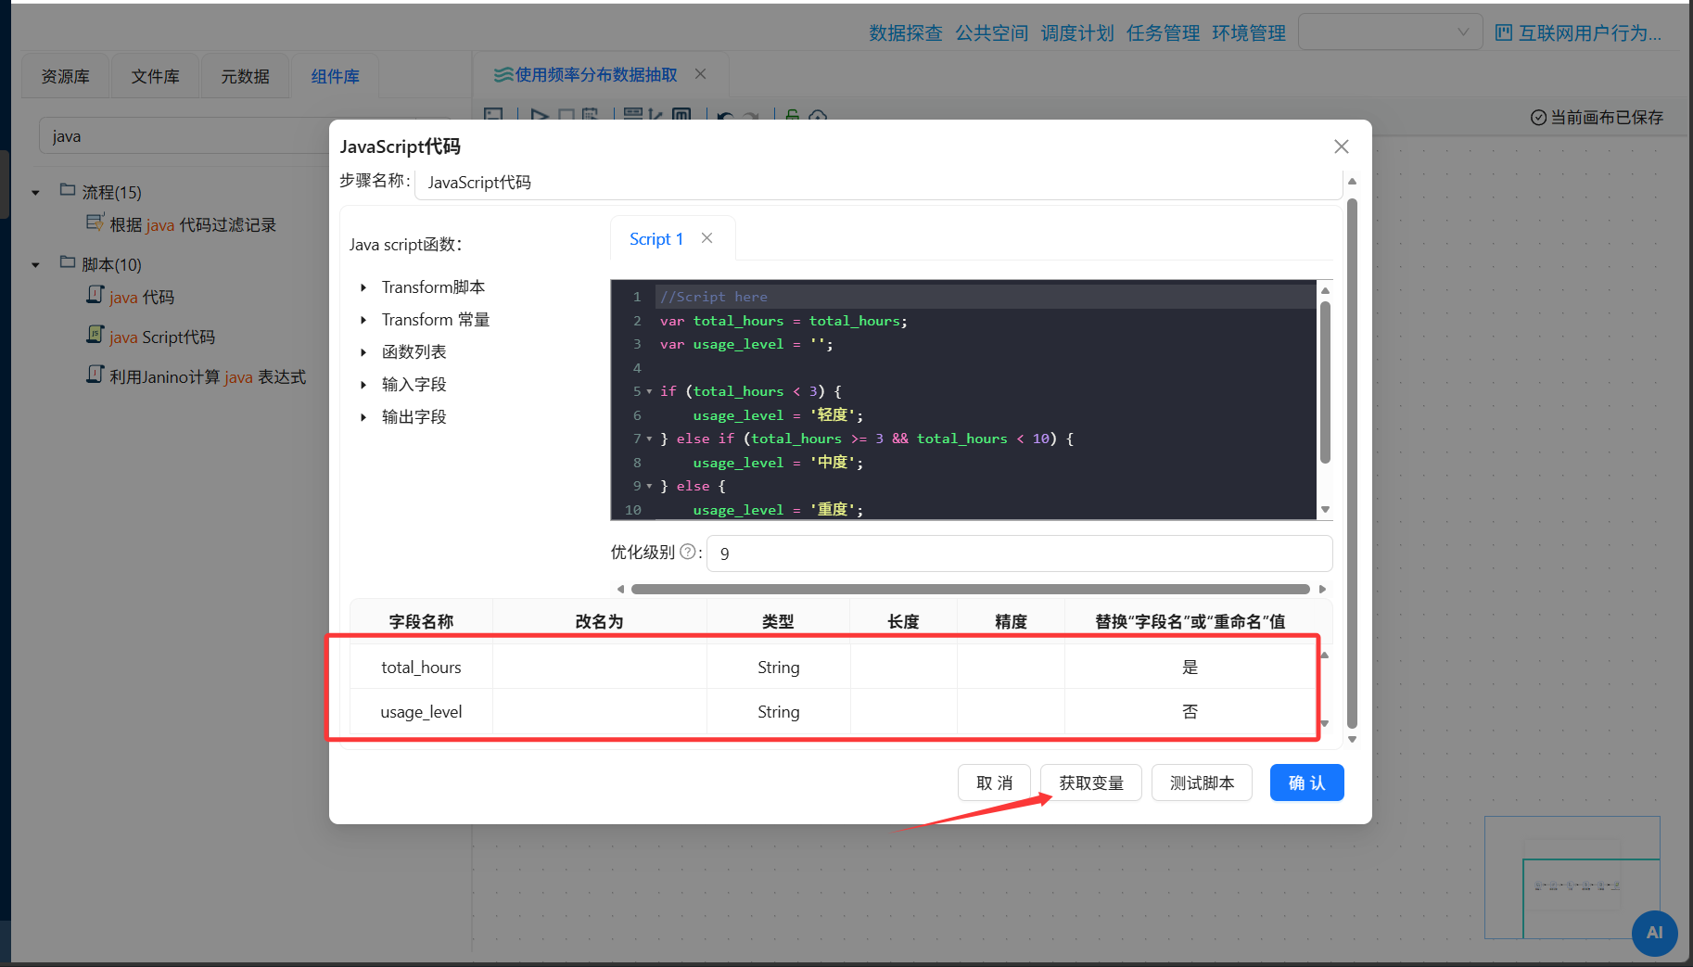Click the 脚本(10) folder icon

pyautogui.click(x=68, y=262)
